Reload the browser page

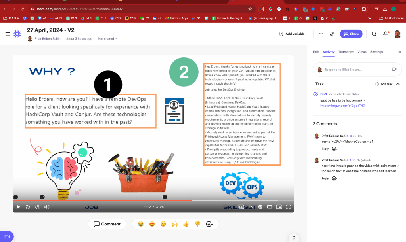point(22,9)
